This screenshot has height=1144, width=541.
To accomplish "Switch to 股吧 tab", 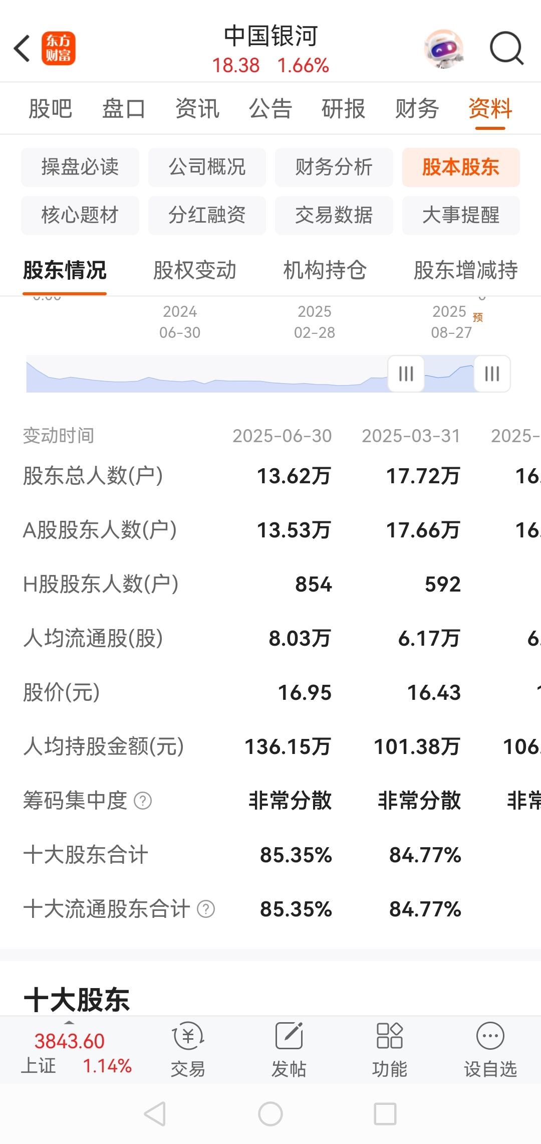I will click(x=51, y=109).
